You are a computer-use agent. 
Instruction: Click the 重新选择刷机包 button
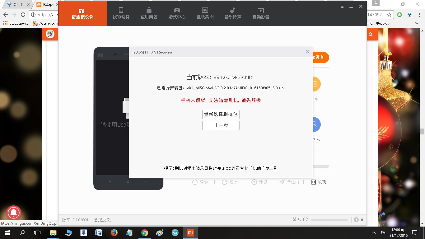pos(221,115)
